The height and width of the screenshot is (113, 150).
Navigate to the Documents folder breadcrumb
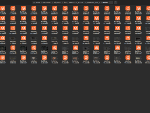[x=47, y=3]
